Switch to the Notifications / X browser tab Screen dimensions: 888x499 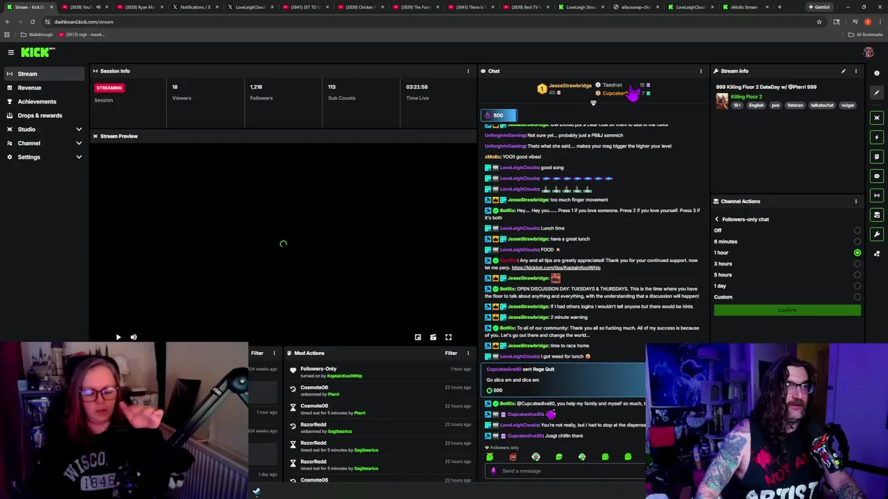click(x=194, y=7)
